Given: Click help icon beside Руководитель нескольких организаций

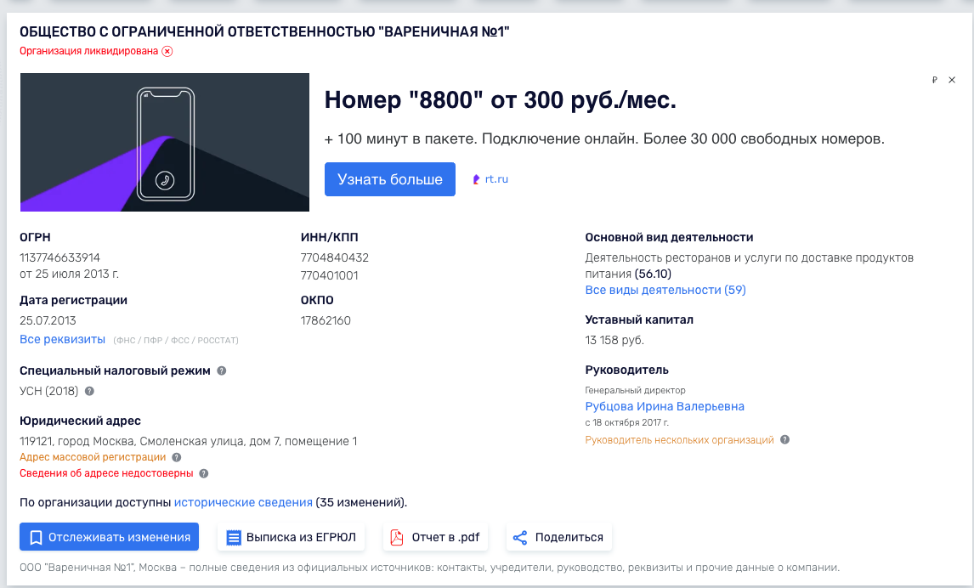Looking at the screenshot, I should (784, 440).
